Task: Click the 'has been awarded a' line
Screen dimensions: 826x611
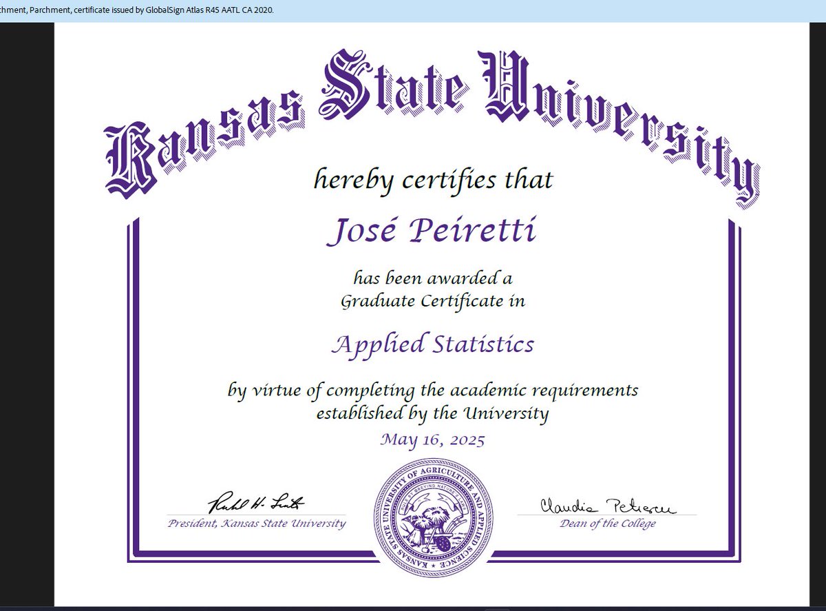Action: coord(433,279)
